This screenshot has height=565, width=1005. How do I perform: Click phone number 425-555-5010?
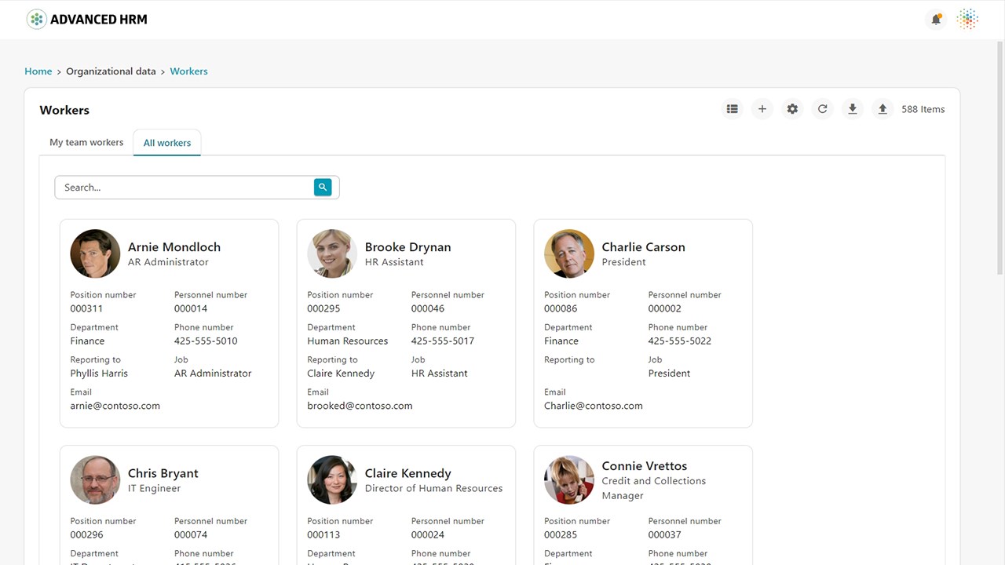point(206,341)
